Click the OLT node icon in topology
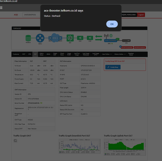Image resolution: width=162 pixels, height=161 pixels. (70, 38)
